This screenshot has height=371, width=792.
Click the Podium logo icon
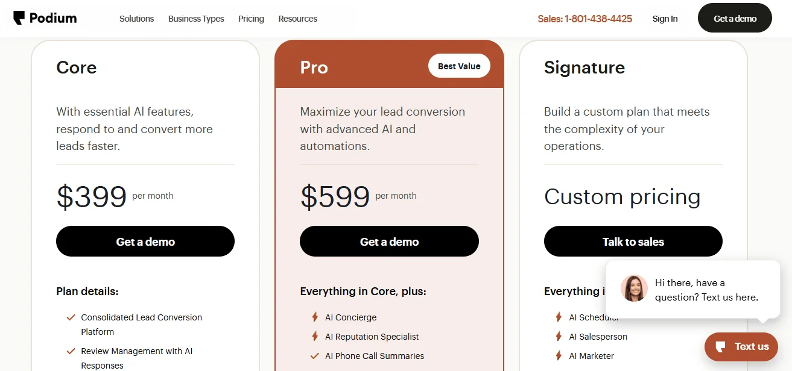click(x=19, y=17)
